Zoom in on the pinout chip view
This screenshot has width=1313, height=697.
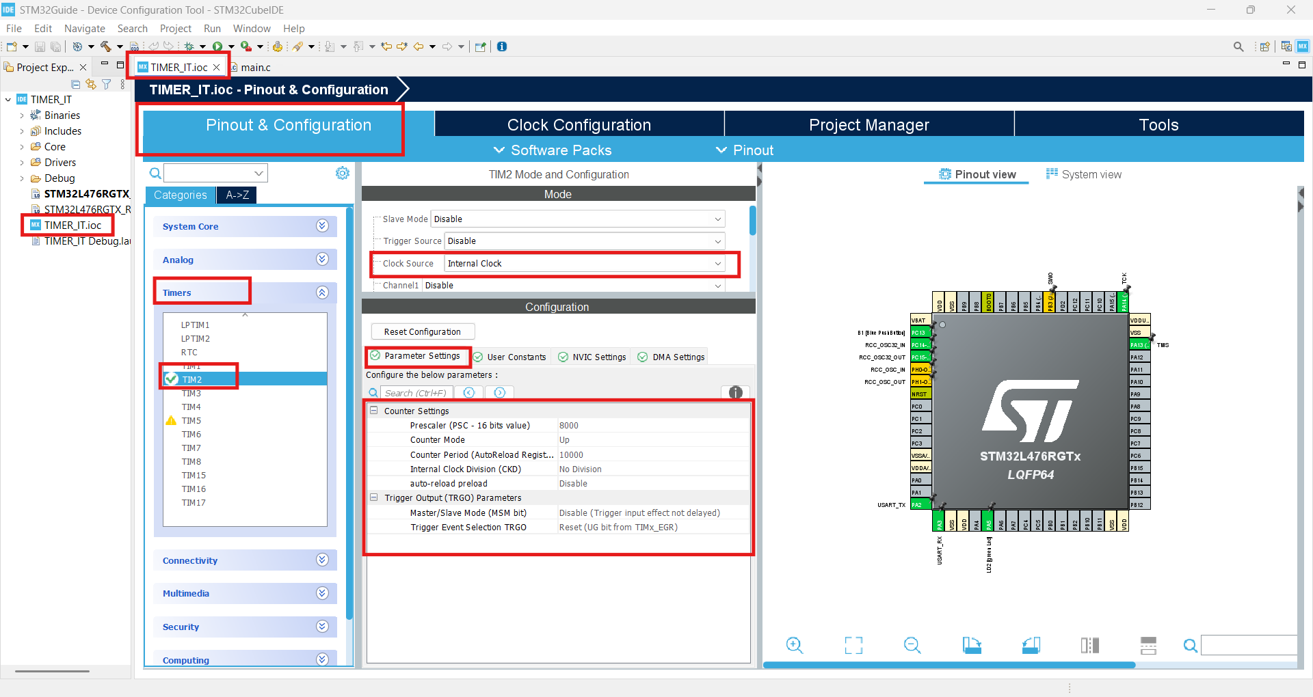[795, 645]
